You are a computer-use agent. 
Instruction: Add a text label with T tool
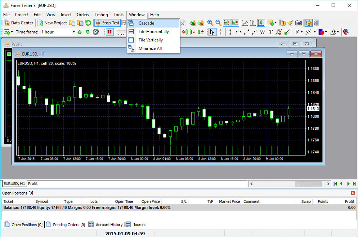tap(270, 32)
